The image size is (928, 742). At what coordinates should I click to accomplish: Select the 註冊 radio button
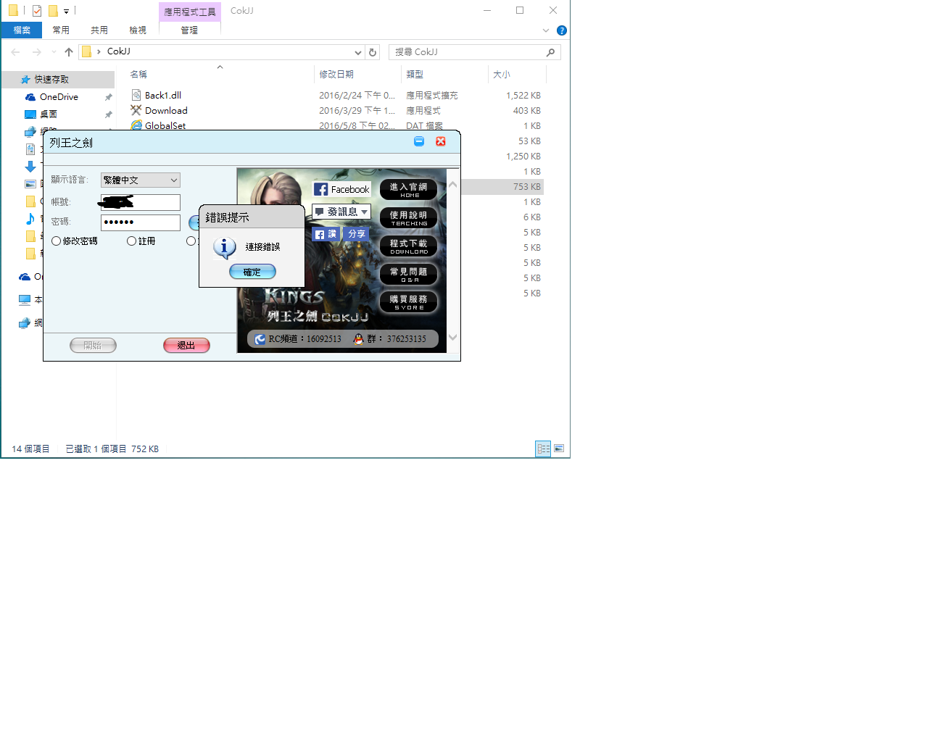131,241
